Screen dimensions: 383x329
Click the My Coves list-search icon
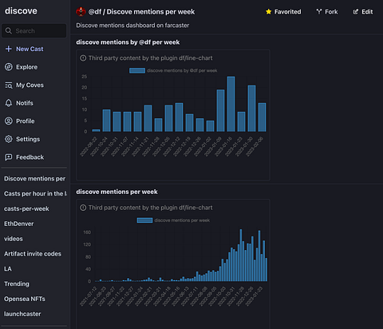click(x=9, y=85)
